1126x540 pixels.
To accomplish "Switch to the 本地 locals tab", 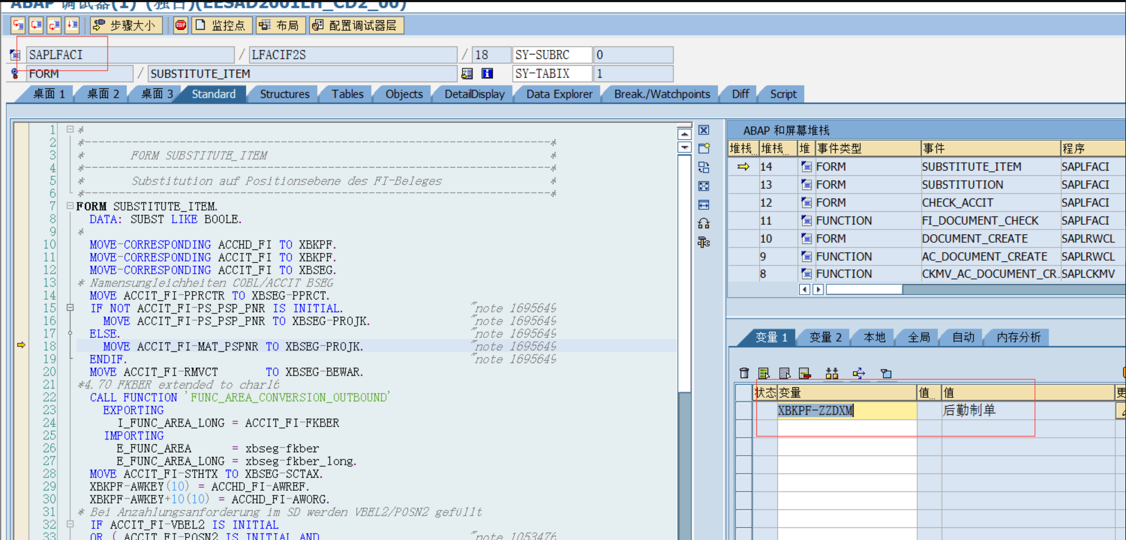I will (x=874, y=337).
